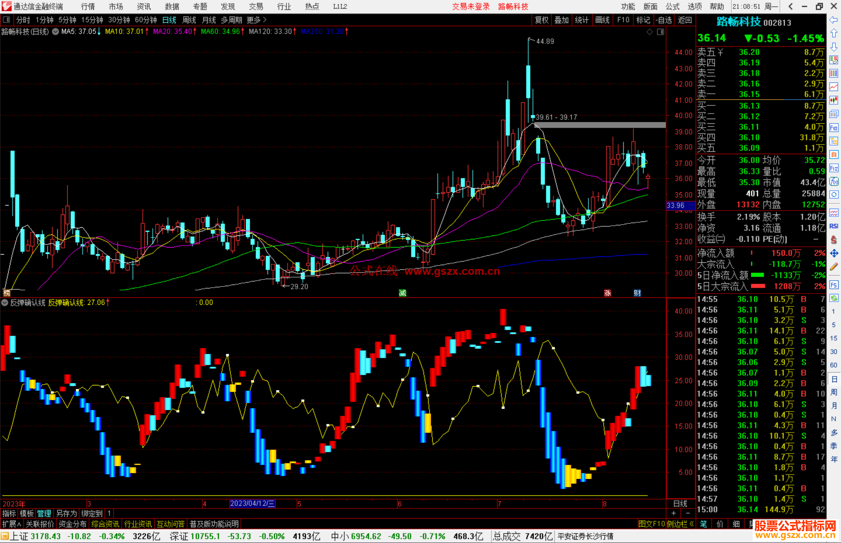Click the pencil drawing tool icon
This screenshot has height=543, width=841.
point(834,267)
